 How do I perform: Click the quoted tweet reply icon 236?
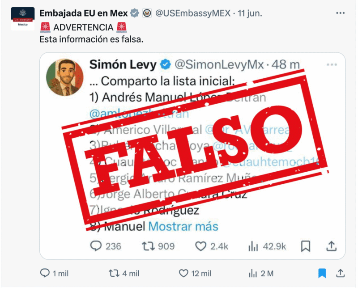pyautogui.click(x=96, y=246)
